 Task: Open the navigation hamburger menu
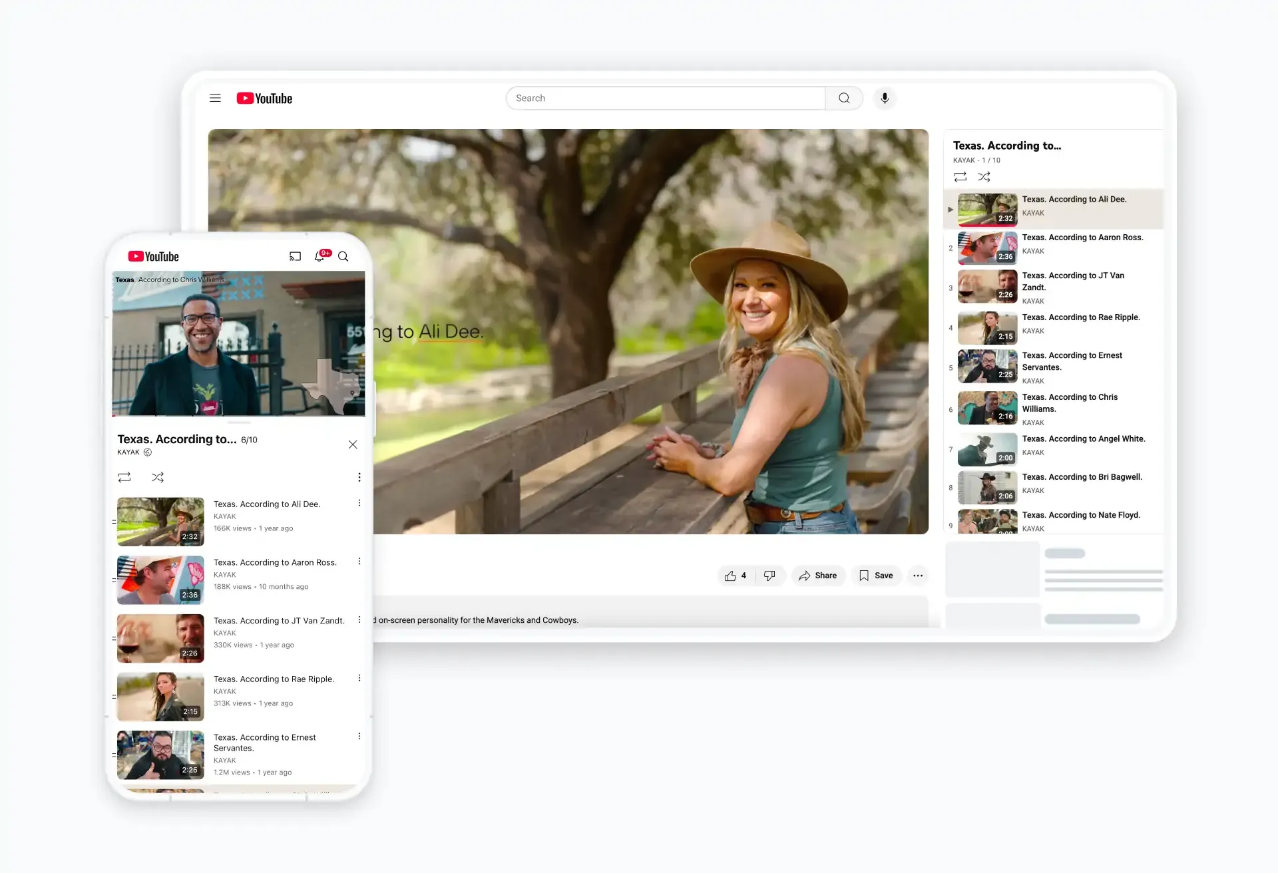(x=215, y=98)
